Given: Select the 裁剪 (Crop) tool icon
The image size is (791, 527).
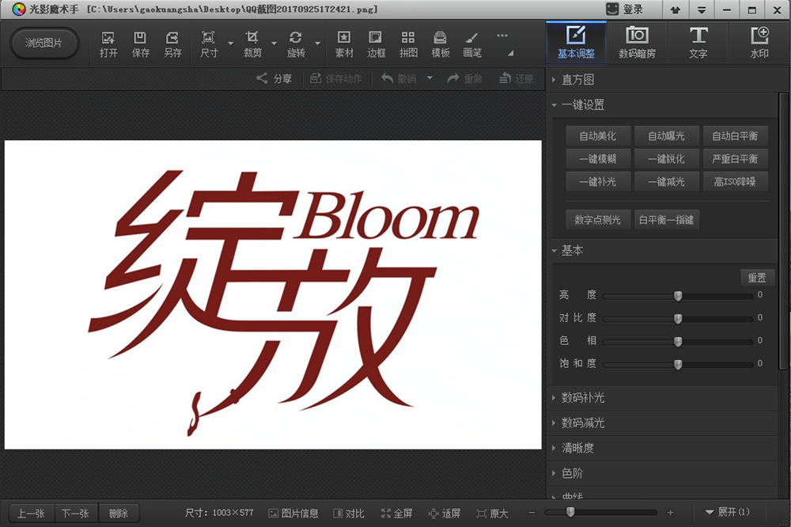Looking at the screenshot, I should 252,44.
